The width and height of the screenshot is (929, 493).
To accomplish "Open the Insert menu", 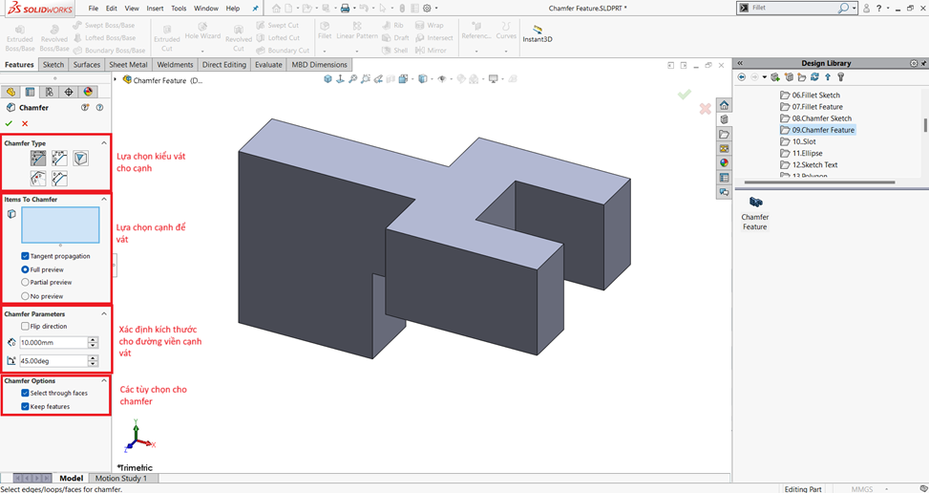I will pyautogui.click(x=156, y=9).
